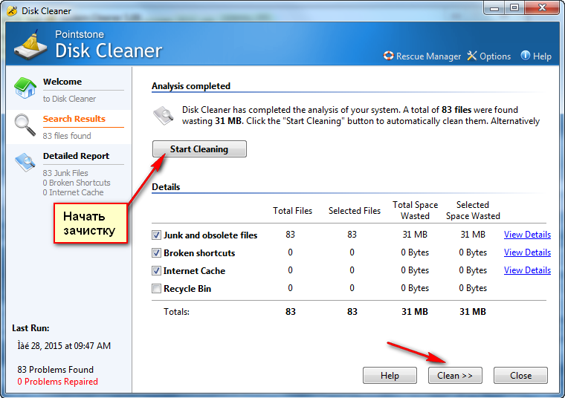Viewport: 565px width, 398px height.
Task: Click the Search Results magnifier icon
Action: coord(25,125)
